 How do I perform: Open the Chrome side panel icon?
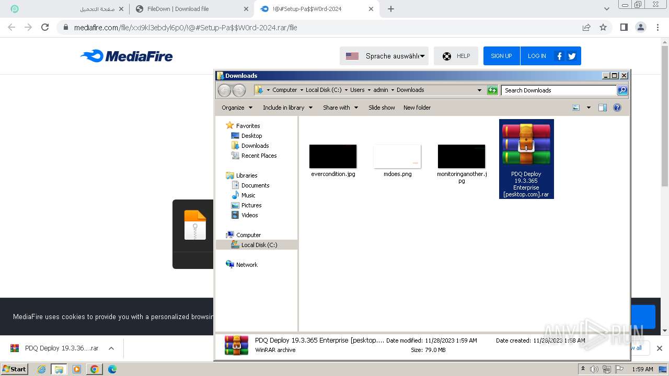click(624, 27)
